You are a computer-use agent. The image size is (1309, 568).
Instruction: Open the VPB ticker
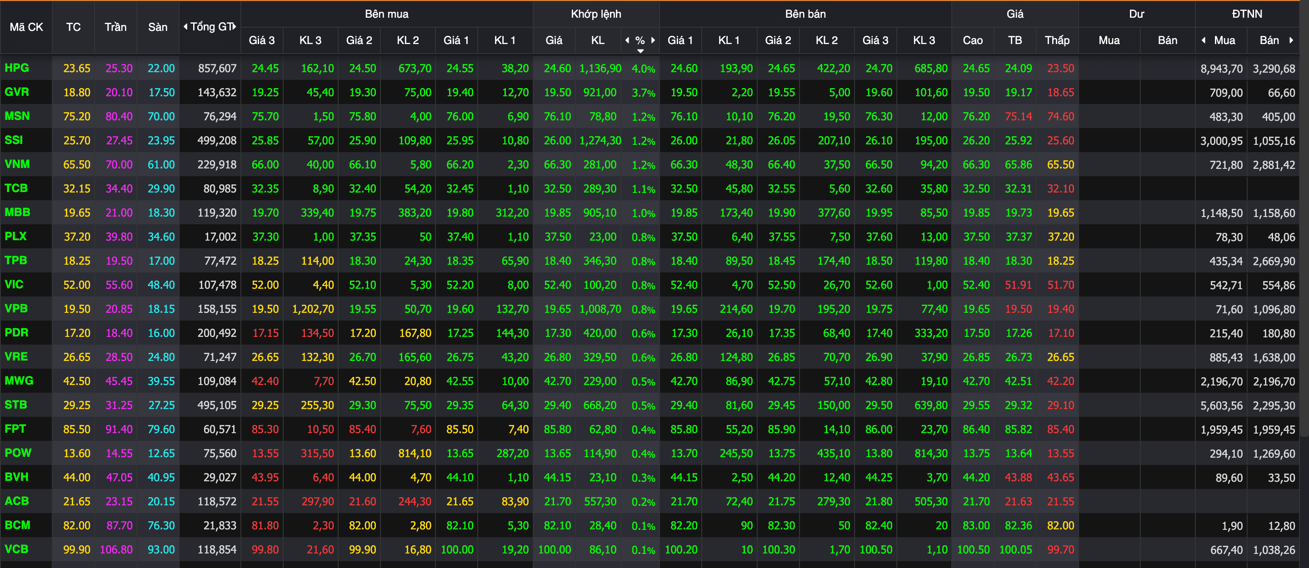pos(16,308)
